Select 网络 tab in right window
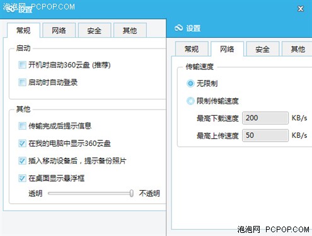 (227, 49)
